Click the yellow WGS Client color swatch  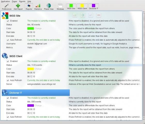click(30, 69)
